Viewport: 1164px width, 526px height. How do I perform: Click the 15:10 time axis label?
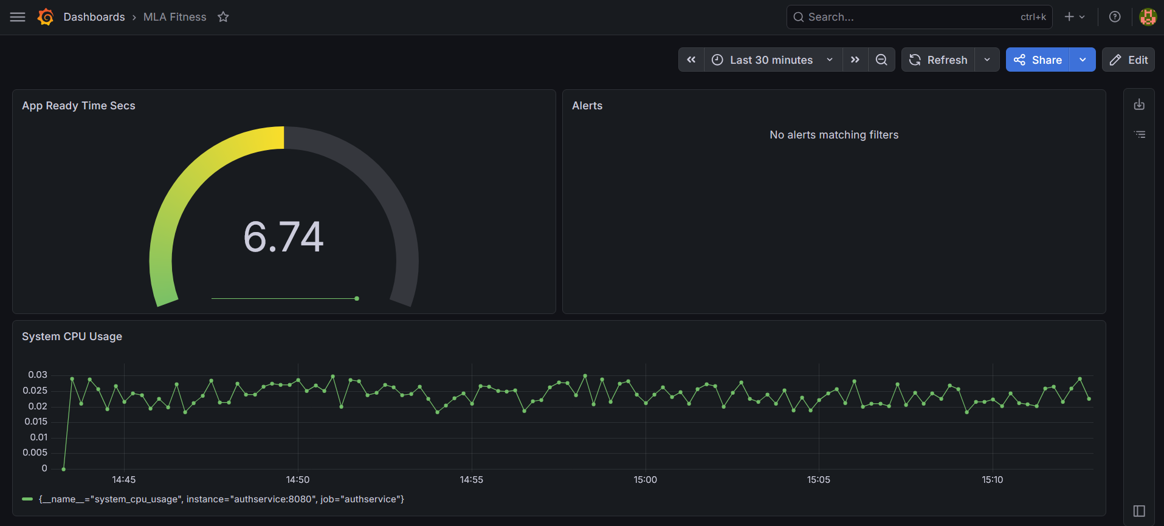993,480
